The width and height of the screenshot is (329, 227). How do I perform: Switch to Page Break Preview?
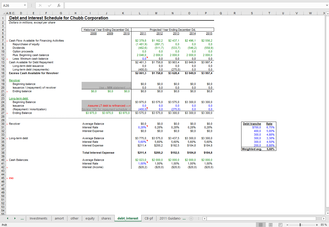[280, 225]
